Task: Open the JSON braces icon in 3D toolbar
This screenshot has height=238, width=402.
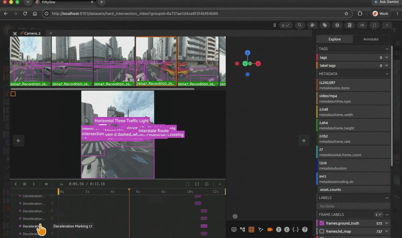Action: coord(295,230)
